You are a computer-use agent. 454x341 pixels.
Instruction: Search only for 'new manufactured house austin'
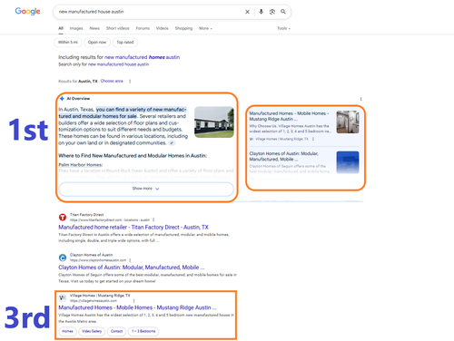[118, 64]
